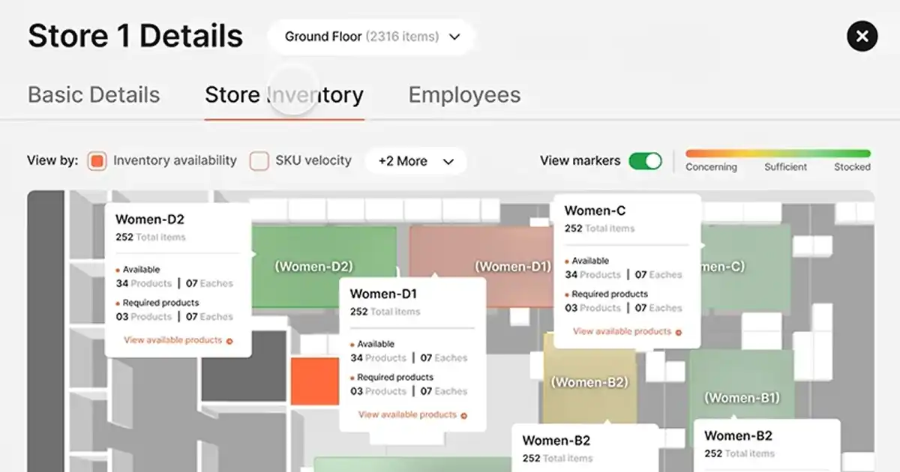Expand the +2 More view options
This screenshot has width=900, height=472.
point(415,161)
